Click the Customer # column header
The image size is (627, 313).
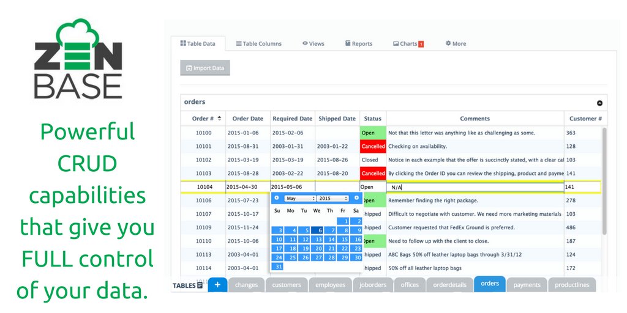(x=585, y=119)
